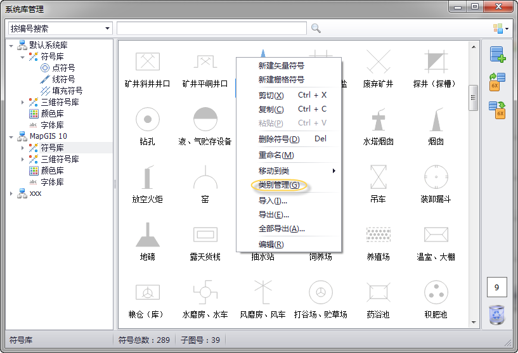Select the 烟囱 symbol icon
518x353 pixels.
click(x=436, y=119)
